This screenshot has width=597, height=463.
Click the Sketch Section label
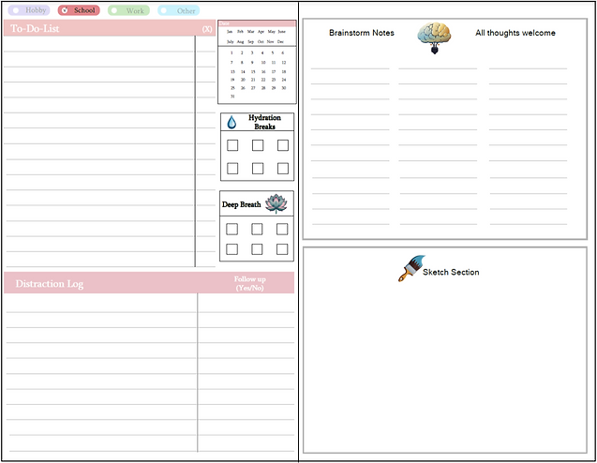coord(451,272)
